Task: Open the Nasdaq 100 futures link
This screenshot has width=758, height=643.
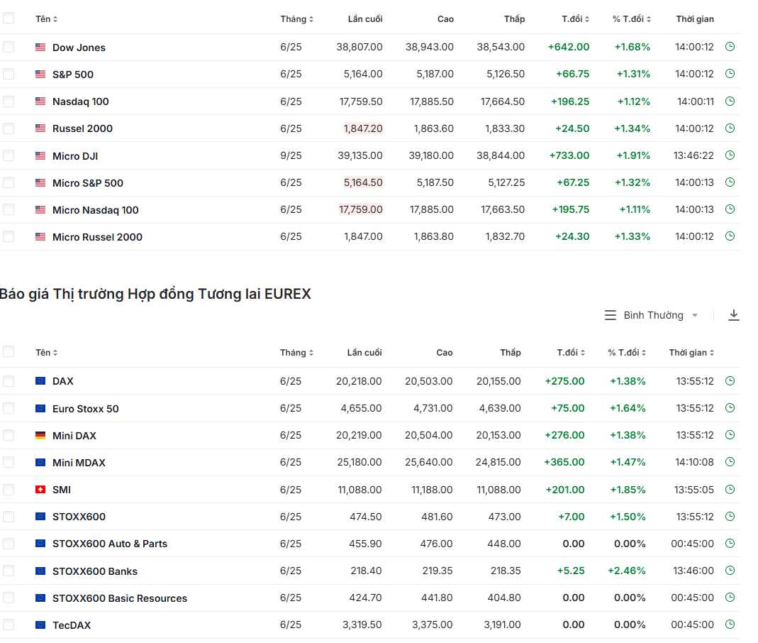Action: pyautogui.click(x=81, y=101)
